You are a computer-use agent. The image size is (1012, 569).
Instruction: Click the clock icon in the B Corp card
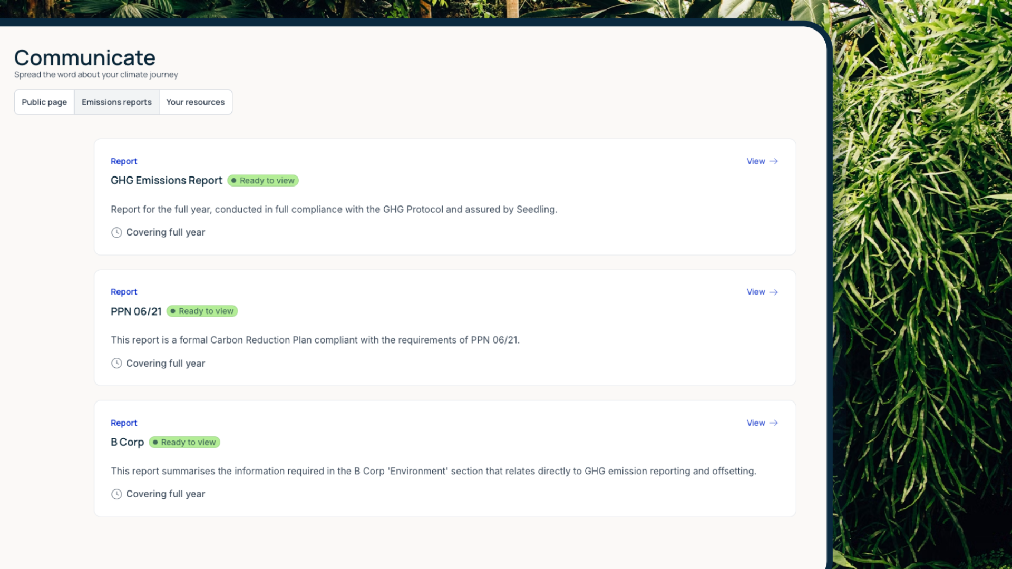coord(116,494)
